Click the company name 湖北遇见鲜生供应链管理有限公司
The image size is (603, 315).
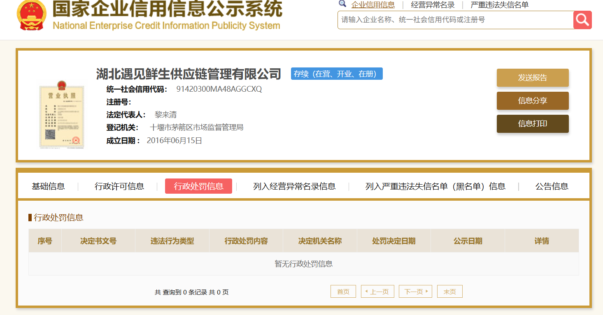click(x=189, y=74)
